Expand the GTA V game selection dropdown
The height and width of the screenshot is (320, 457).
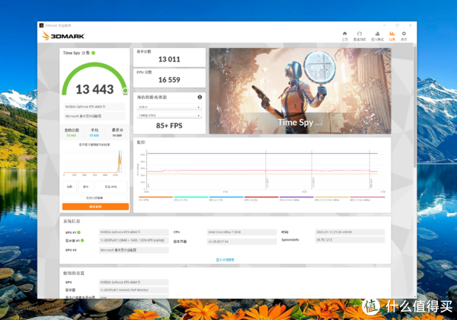click(169, 107)
